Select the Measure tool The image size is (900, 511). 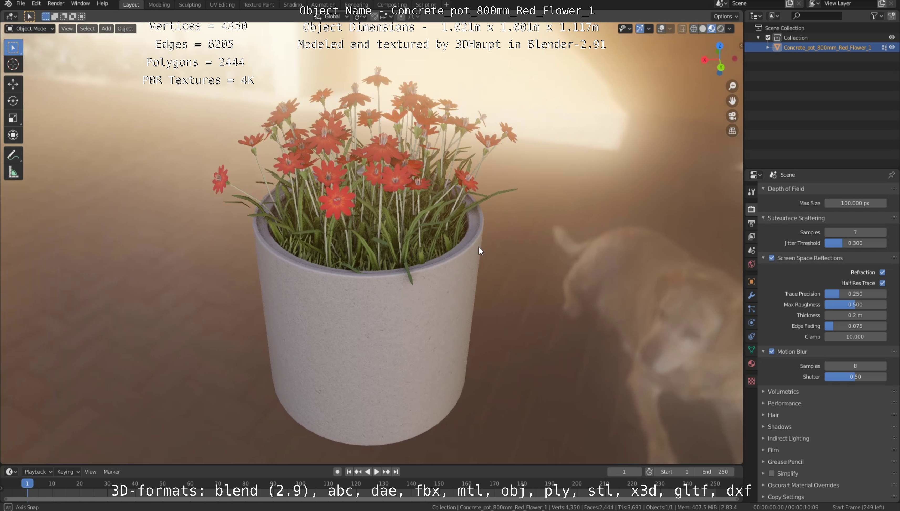click(13, 172)
